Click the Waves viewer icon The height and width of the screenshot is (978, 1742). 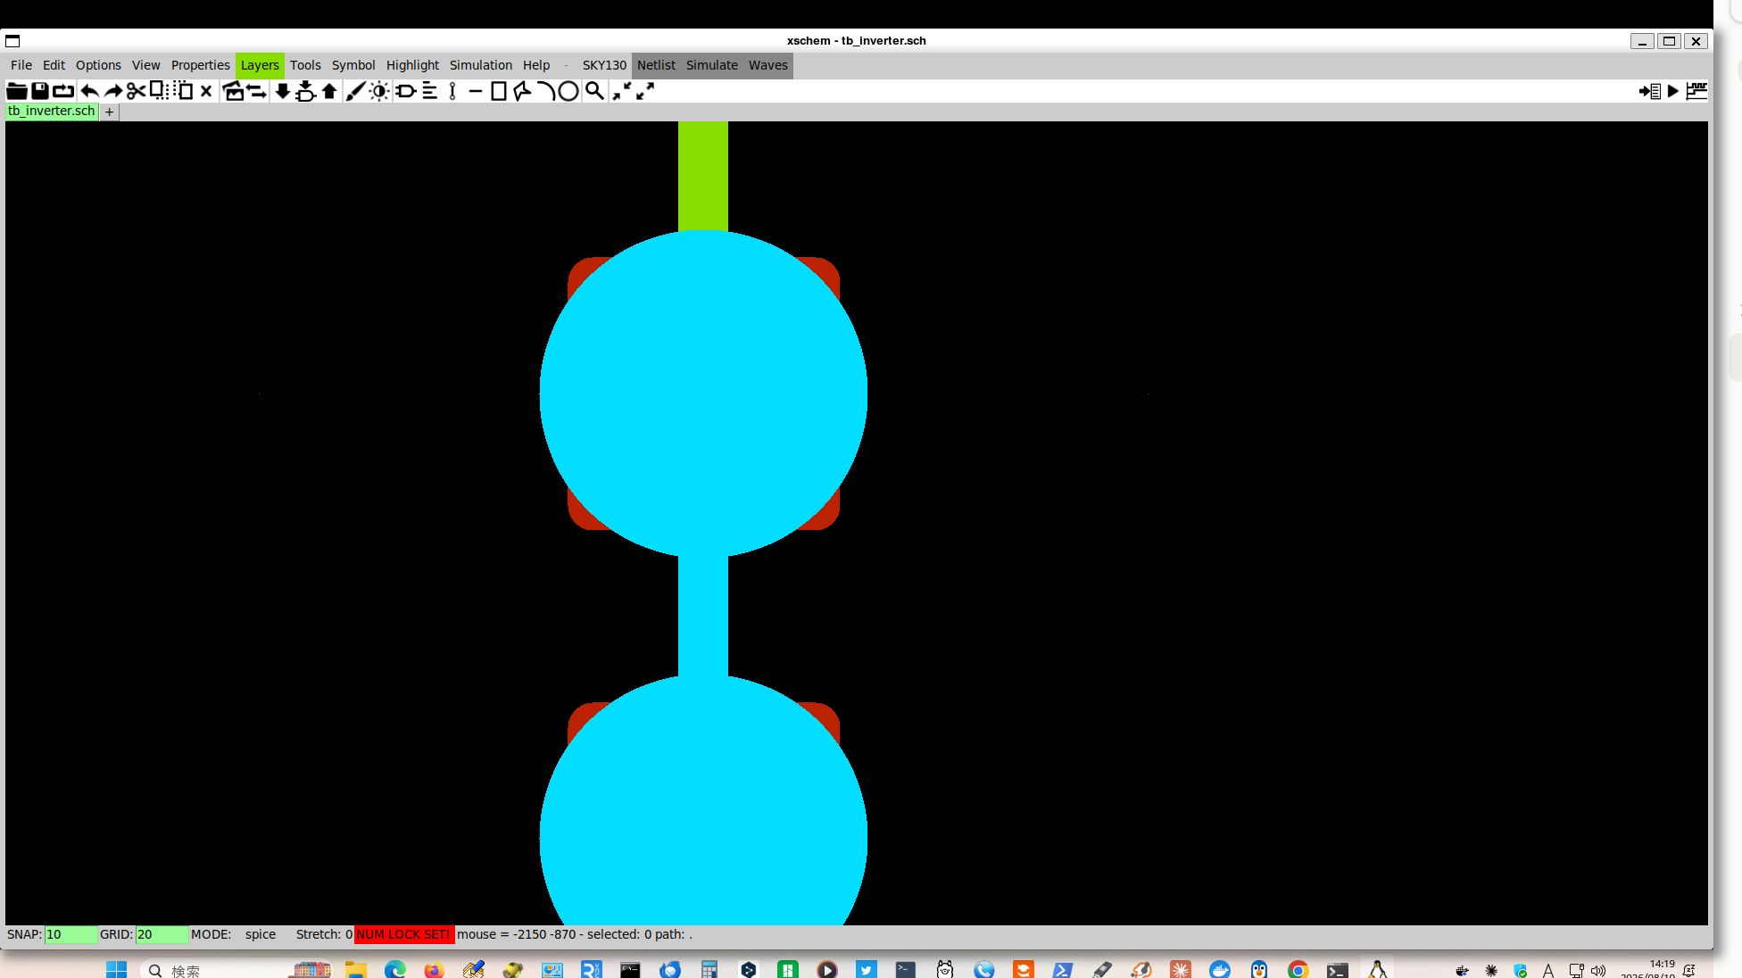[x=1696, y=91]
